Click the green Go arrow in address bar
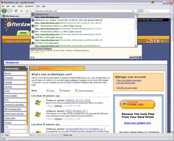This screenshot has height=141, width=174. 133,11
